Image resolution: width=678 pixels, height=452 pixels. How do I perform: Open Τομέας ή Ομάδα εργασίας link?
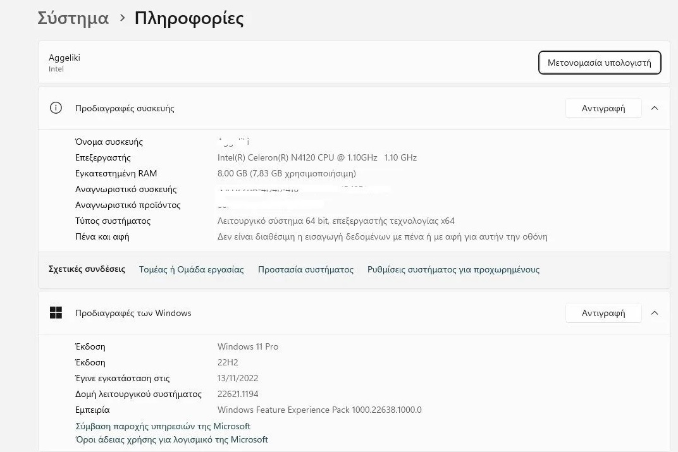point(191,269)
